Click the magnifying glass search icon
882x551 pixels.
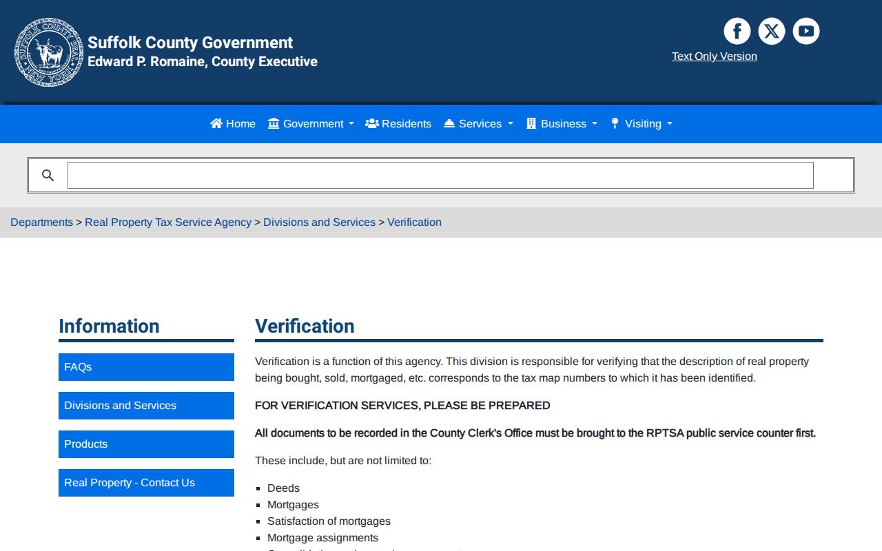tap(48, 176)
